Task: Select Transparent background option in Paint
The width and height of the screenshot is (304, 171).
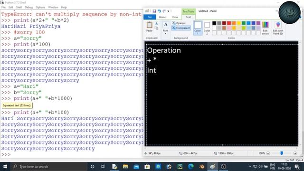Action: click(x=181, y=28)
